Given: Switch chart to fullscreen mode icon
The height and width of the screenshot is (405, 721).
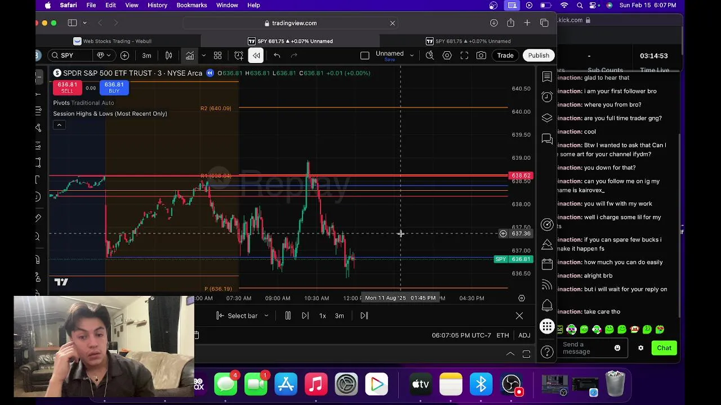Looking at the screenshot, I should [x=464, y=55].
